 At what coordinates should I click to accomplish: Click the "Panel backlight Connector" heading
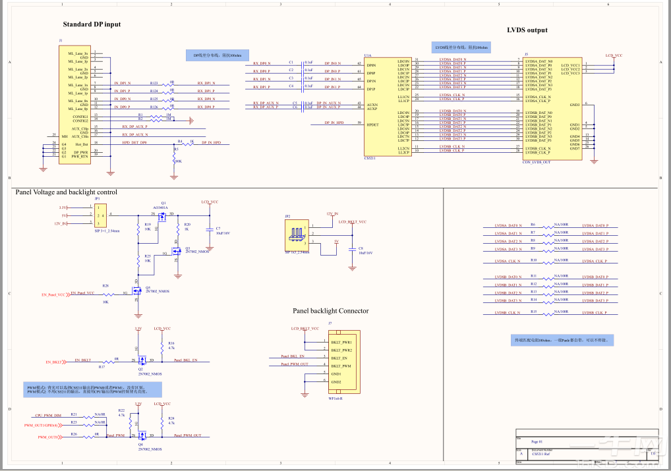(x=330, y=311)
